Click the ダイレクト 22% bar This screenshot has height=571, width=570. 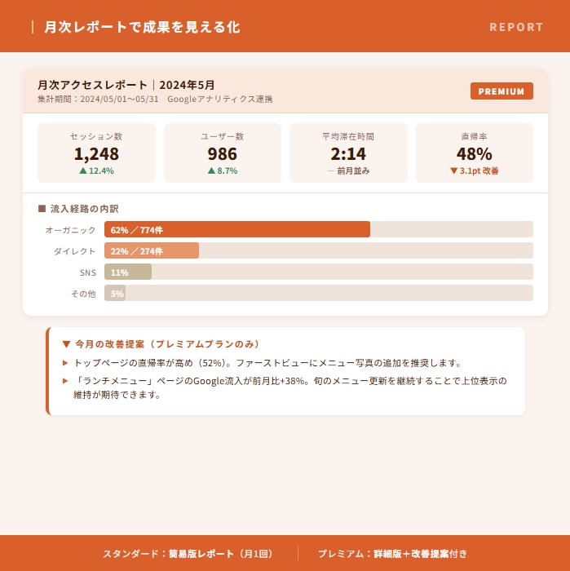coord(152,250)
